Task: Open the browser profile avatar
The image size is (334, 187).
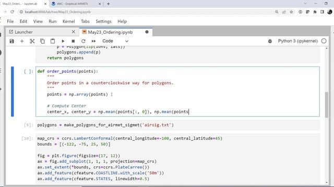Action: pos(330,12)
